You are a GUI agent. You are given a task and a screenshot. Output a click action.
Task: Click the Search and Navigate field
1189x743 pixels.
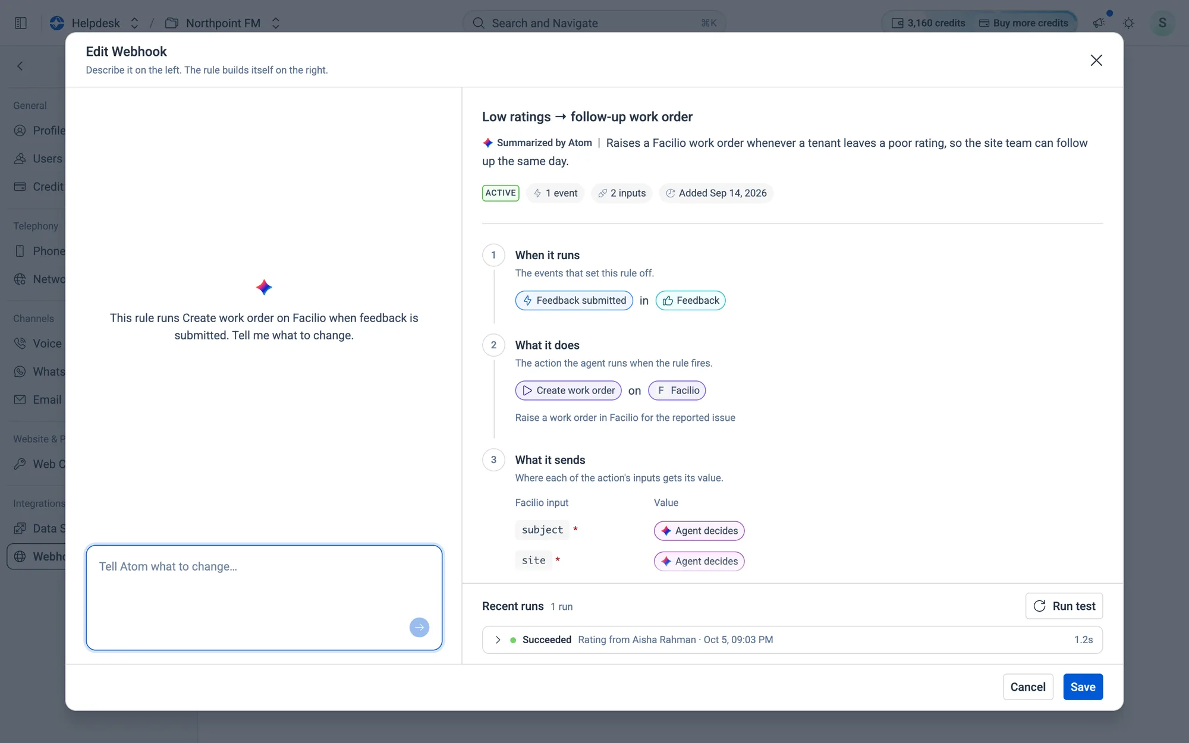click(x=594, y=23)
